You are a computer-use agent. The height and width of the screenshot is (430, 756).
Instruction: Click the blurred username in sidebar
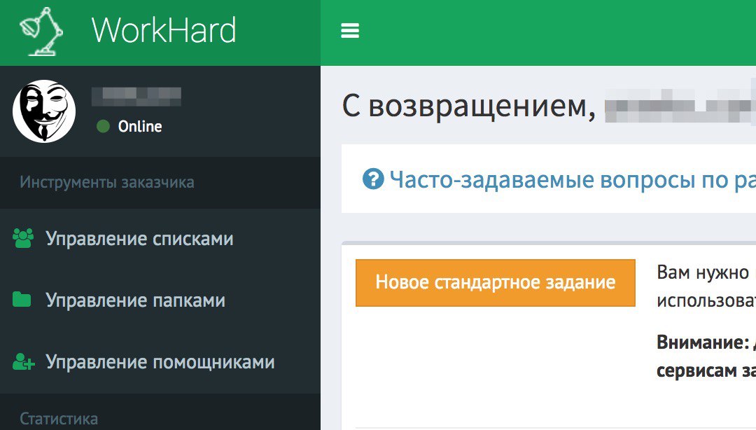click(x=136, y=97)
